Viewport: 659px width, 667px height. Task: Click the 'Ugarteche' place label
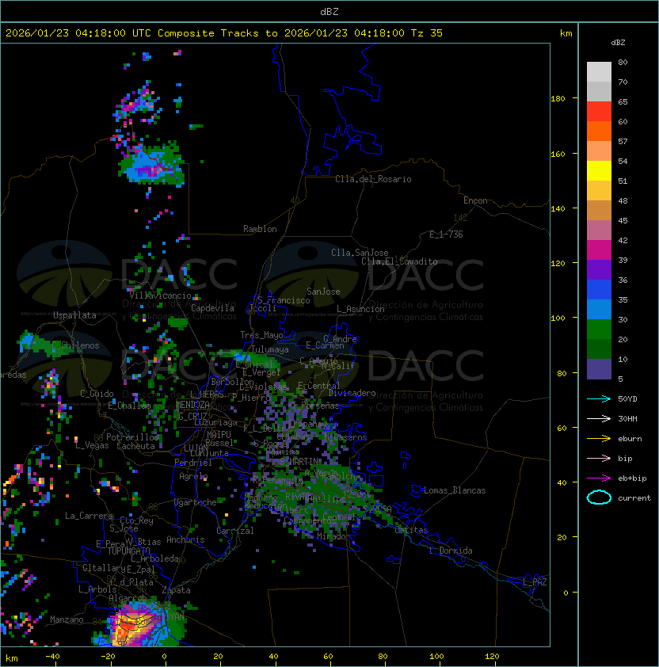tap(196, 503)
